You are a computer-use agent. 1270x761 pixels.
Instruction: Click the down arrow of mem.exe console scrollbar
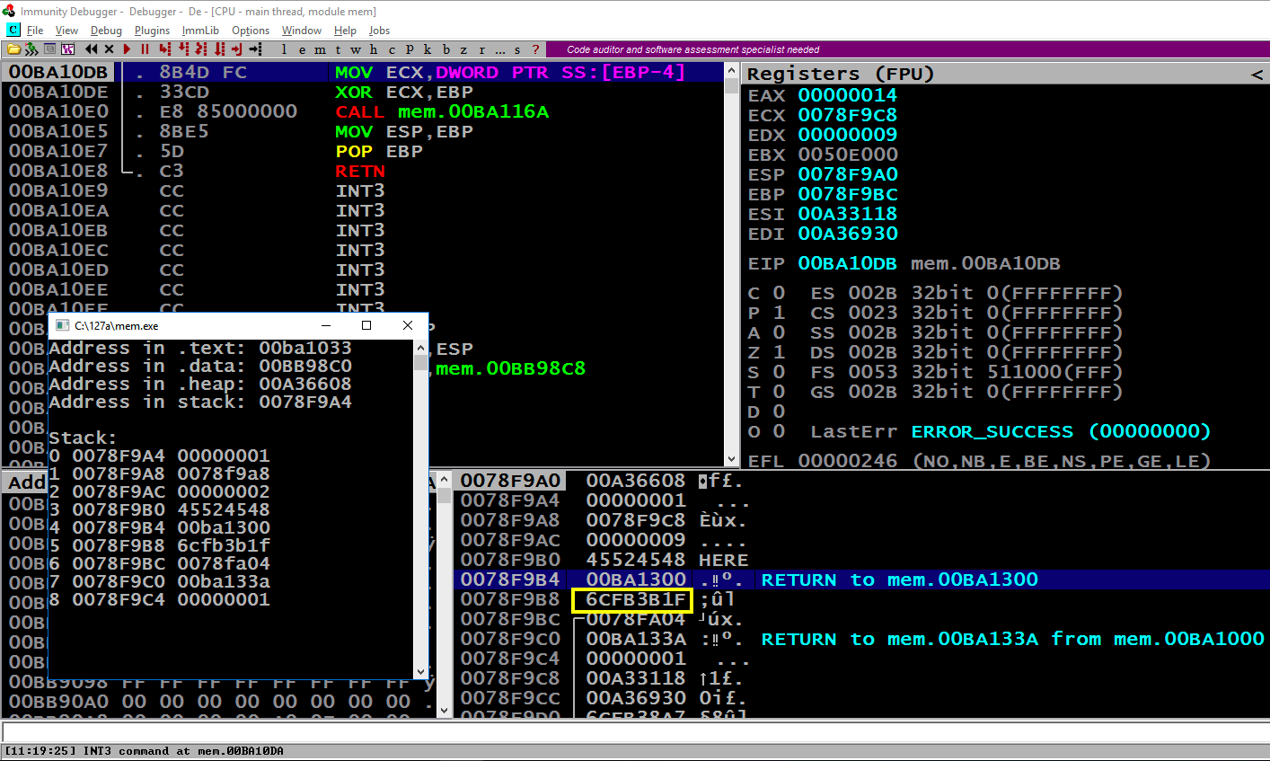421,671
